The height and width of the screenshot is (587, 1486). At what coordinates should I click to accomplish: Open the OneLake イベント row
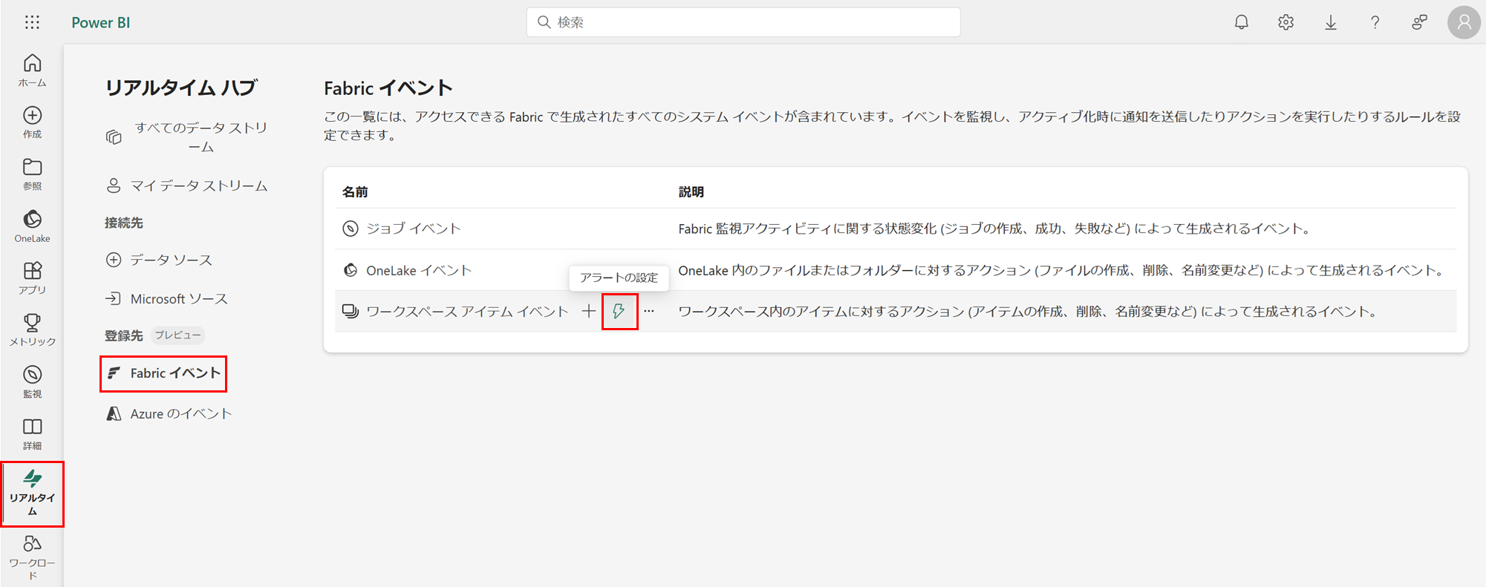click(896, 270)
